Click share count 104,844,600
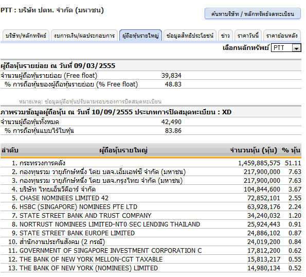Image resolution: width=306 pixels, height=277 pixels. pyautogui.click(x=262, y=189)
